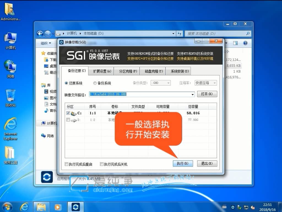Switch to the 扩展设置 tab
The width and height of the screenshot is (282, 212).
tap(101, 71)
